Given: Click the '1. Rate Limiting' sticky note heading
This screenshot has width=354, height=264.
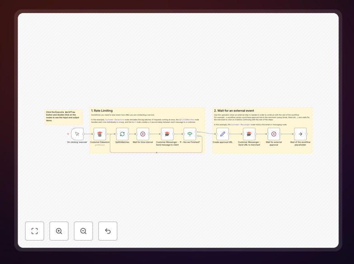Looking at the screenshot, I should (x=102, y=111).
